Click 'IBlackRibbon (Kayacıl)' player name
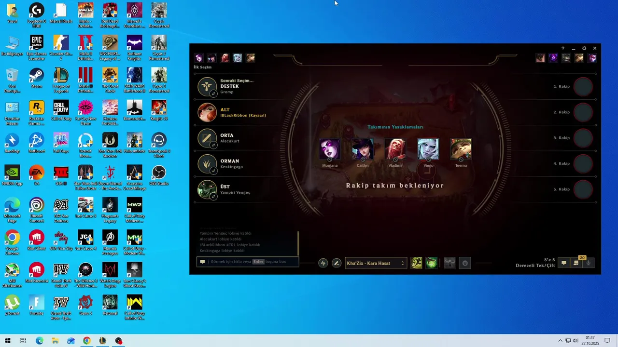 pos(243,116)
